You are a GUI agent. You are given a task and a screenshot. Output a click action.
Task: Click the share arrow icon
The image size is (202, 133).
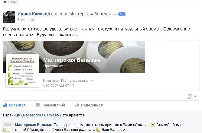point(77,105)
